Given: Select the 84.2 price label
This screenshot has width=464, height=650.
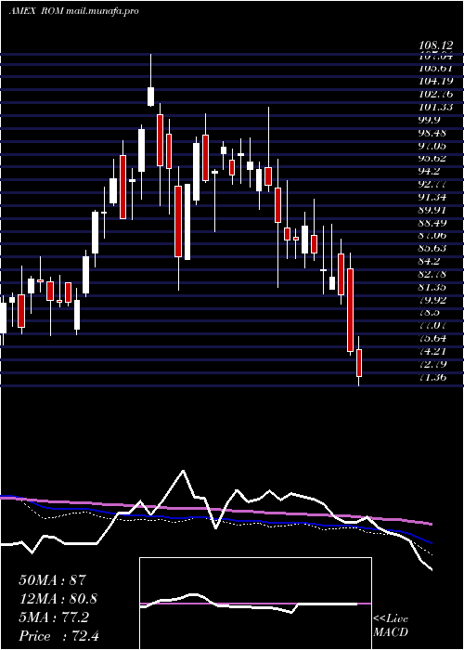Looking at the screenshot, I should point(429,261).
